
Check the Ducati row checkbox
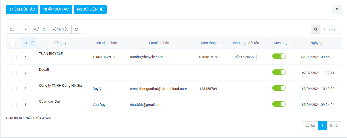tap(15, 73)
